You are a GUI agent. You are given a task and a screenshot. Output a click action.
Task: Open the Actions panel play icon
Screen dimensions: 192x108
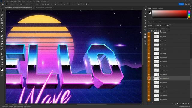pyautogui.click(x=145, y=9)
